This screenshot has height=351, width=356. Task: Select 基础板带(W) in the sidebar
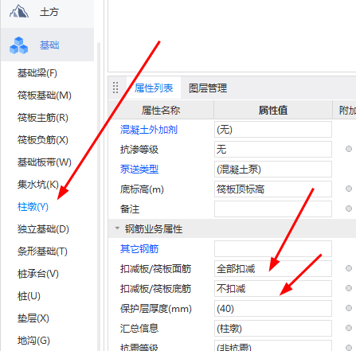click(45, 162)
